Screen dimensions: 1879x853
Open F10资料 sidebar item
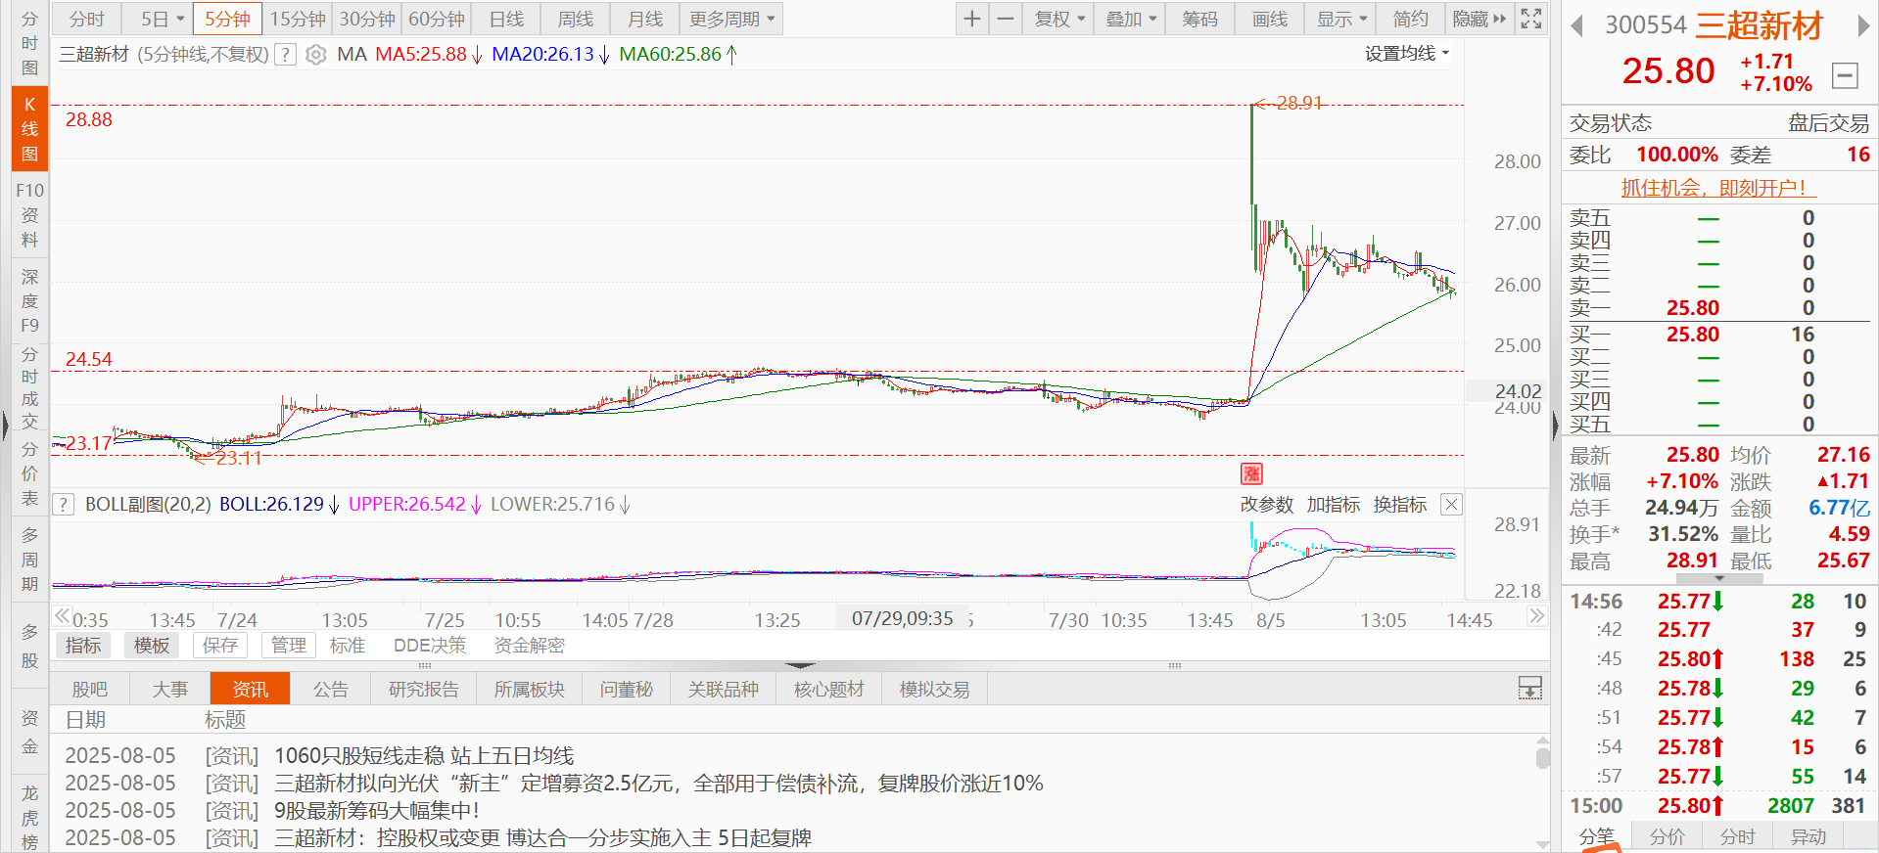29,214
